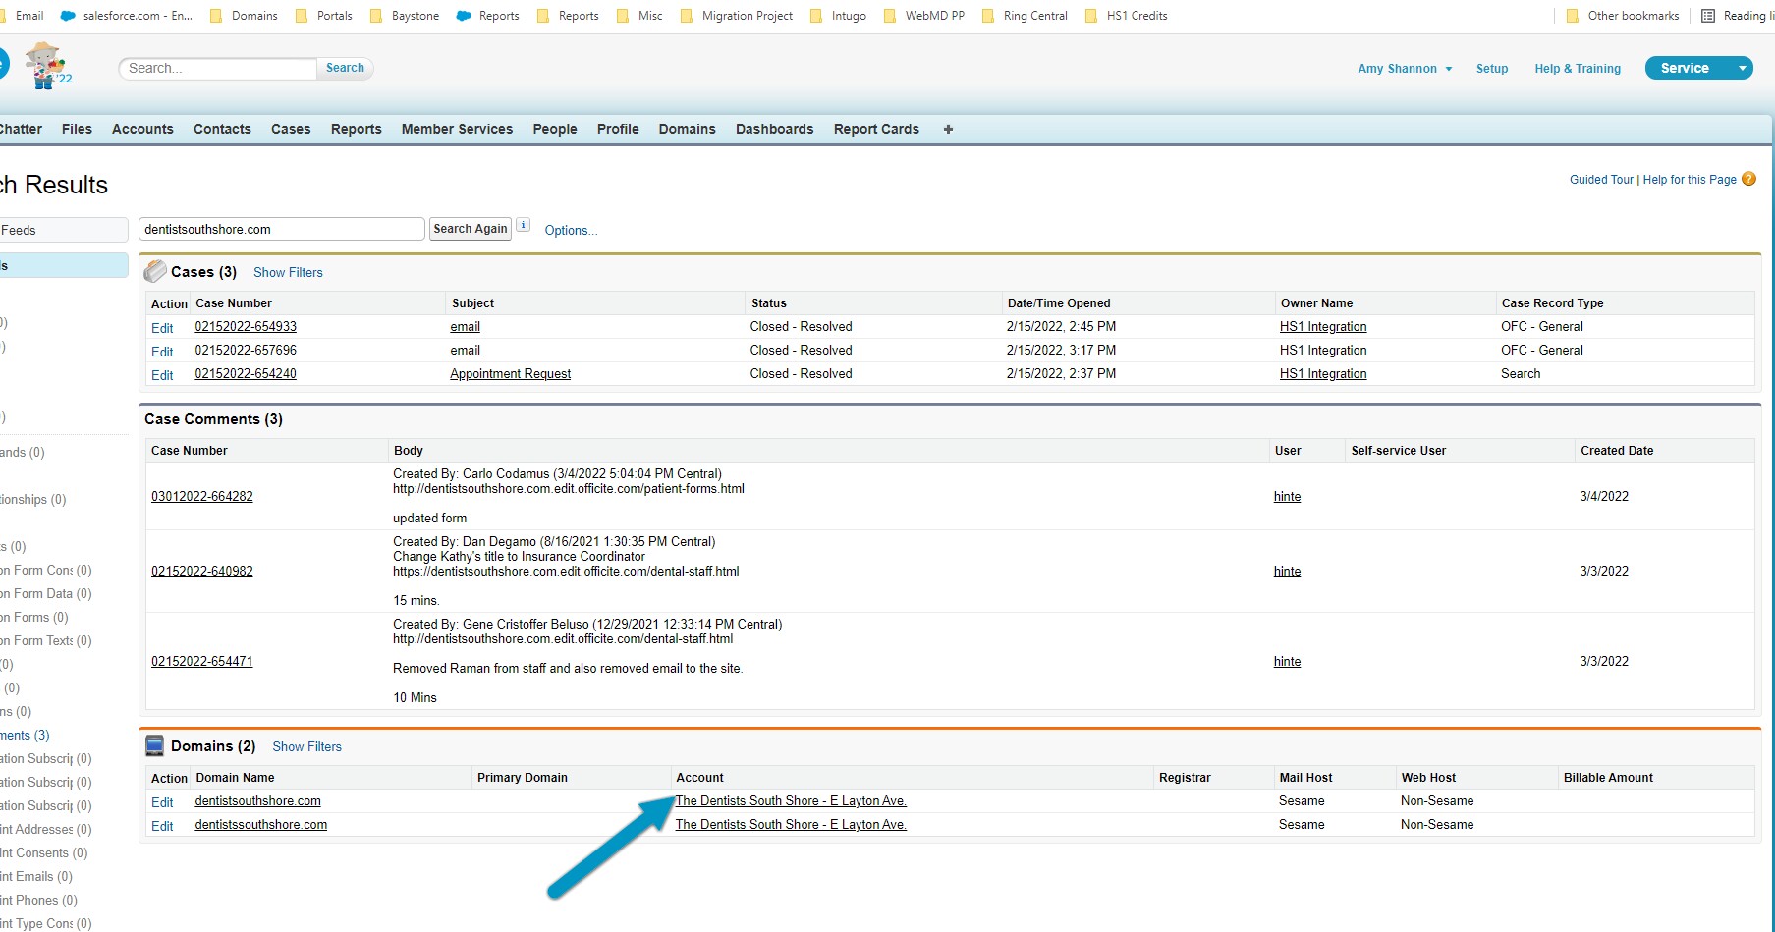Screen dimensions: 1775x932
Task: Open account for dentistssouthshore.com row
Action: 791,825
